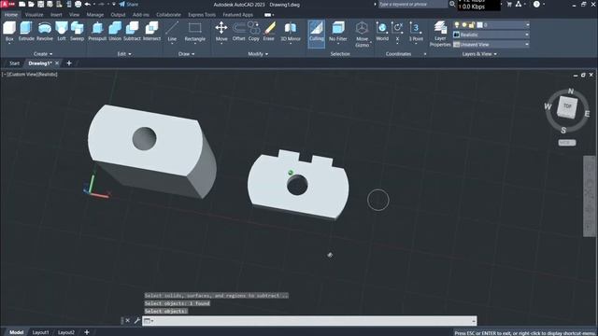This screenshot has width=598, height=336.
Task: Toggle the Culling selection option
Action: [317, 34]
